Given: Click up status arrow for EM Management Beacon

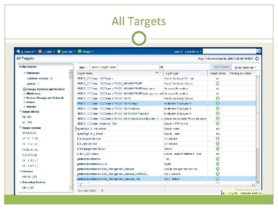Looking at the screenshot, I should (x=217, y=148).
